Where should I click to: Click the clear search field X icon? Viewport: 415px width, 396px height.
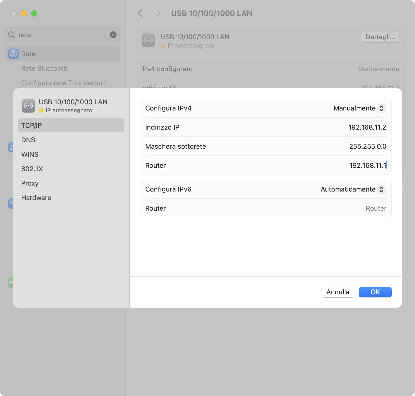point(113,35)
